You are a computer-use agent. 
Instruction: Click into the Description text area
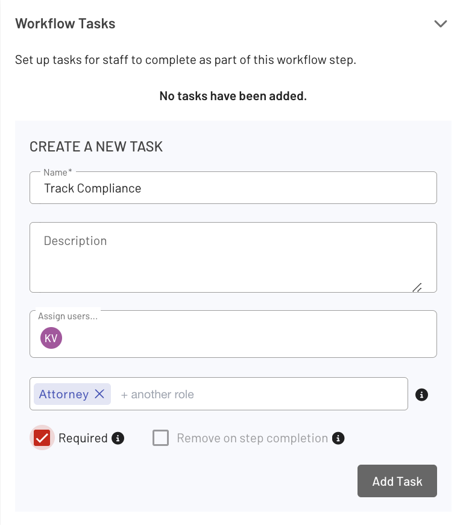233,257
